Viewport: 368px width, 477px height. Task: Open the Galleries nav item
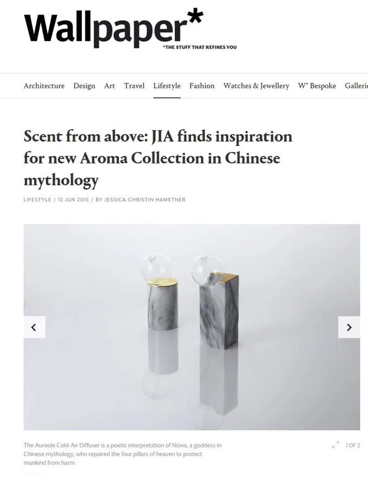click(356, 86)
